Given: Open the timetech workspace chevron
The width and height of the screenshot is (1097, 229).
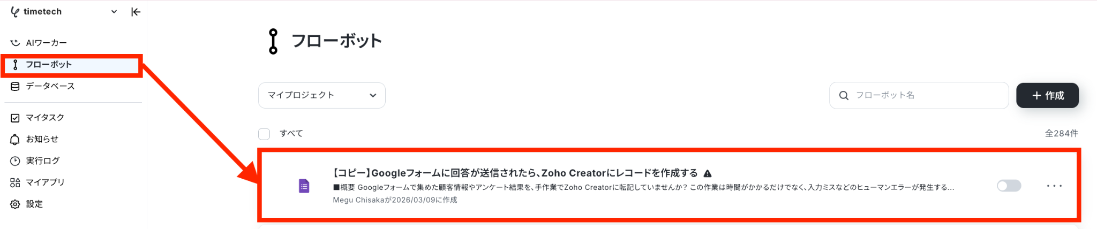Looking at the screenshot, I should point(114,12).
